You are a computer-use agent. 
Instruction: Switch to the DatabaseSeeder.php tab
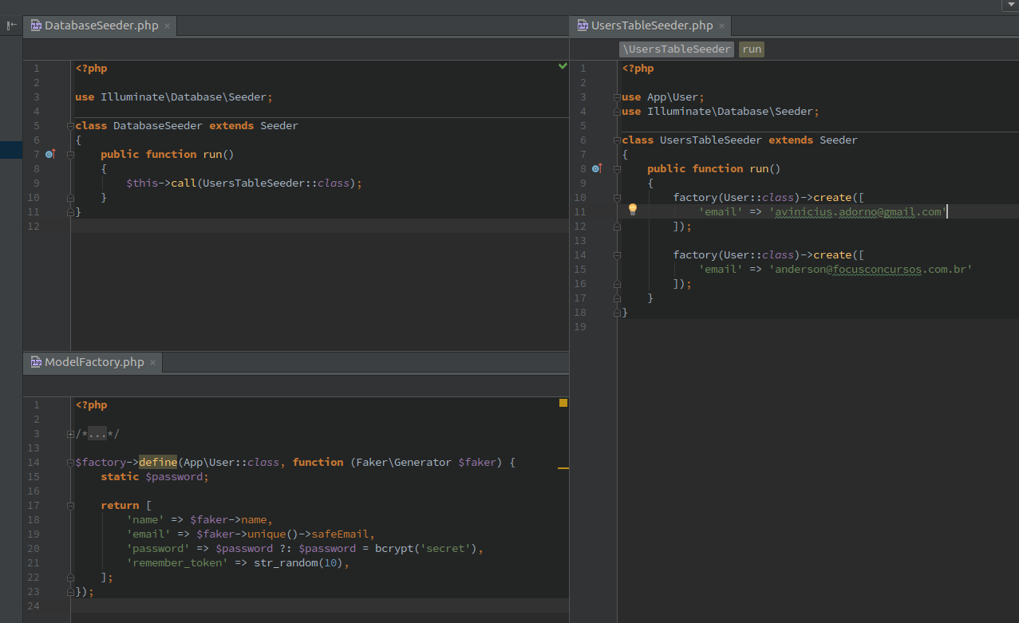tap(101, 26)
